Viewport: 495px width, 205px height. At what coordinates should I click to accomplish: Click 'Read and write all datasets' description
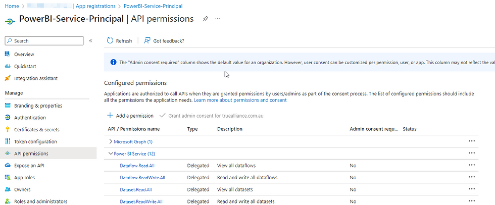(x=246, y=201)
